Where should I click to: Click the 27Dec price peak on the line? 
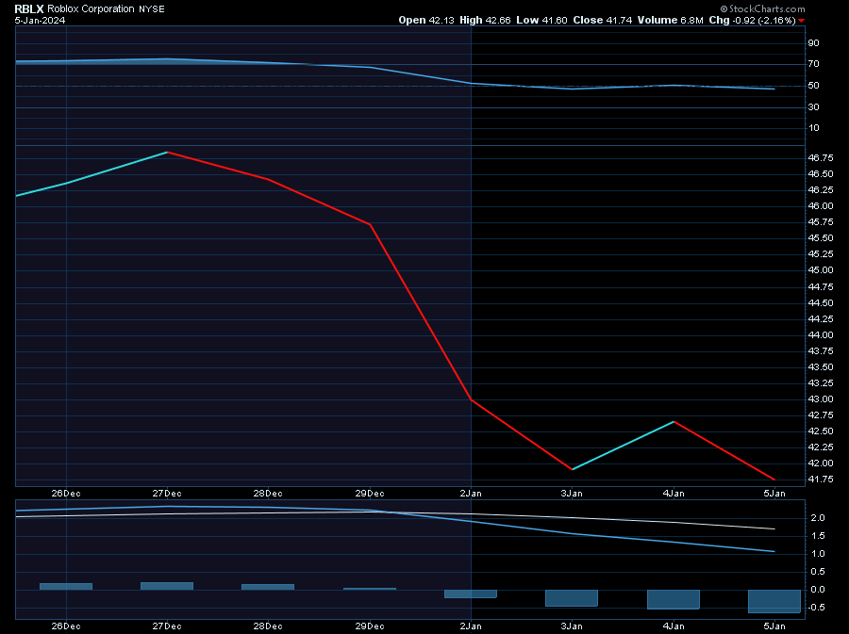point(167,153)
